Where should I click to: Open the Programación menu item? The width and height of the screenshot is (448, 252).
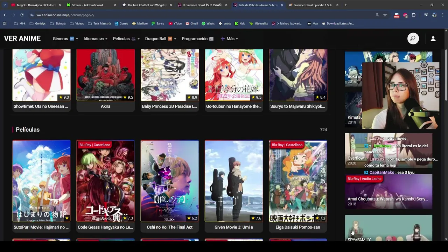198,38
